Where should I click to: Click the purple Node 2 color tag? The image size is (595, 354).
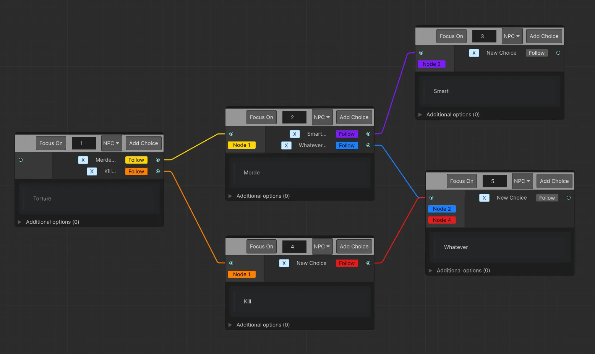431,64
